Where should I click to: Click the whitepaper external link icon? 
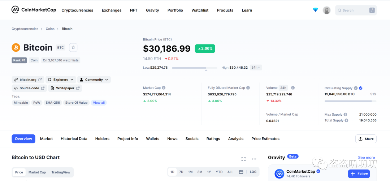pos(78,88)
